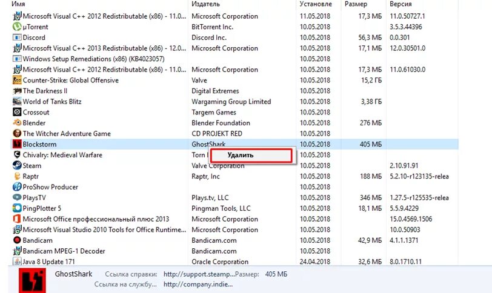Click the 'Wargaming Group Limited' publisher cell
The height and width of the screenshot is (293, 492).
point(231,102)
